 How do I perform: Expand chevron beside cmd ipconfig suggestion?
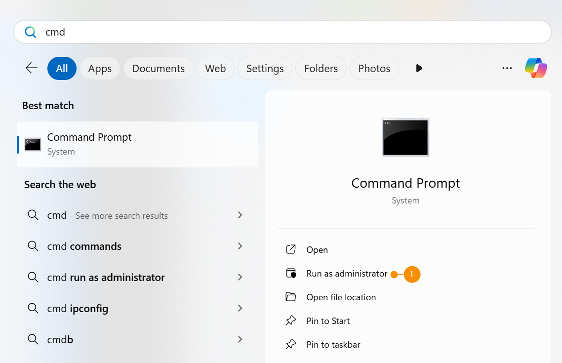pos(240,308)
